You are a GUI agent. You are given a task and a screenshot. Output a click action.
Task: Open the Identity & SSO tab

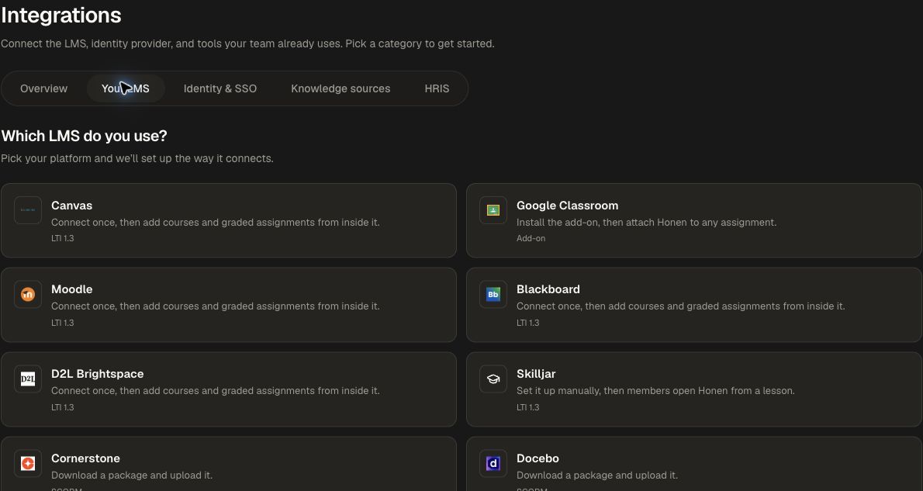[x=220, y=88]
